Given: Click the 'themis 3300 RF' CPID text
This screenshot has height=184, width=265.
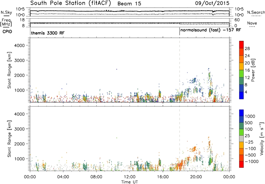Looking at the screenshot, I should (x=48, y=33).
